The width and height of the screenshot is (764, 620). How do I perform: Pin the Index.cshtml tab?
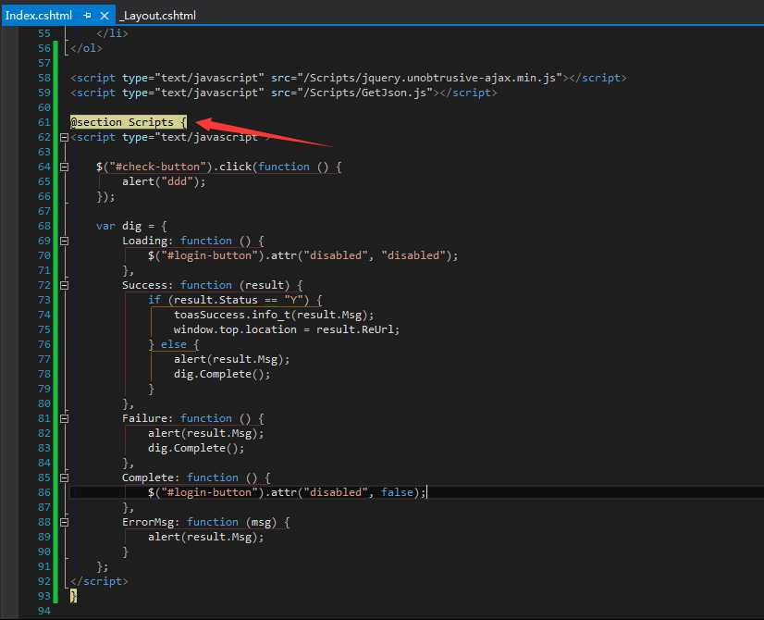[87, 16]
